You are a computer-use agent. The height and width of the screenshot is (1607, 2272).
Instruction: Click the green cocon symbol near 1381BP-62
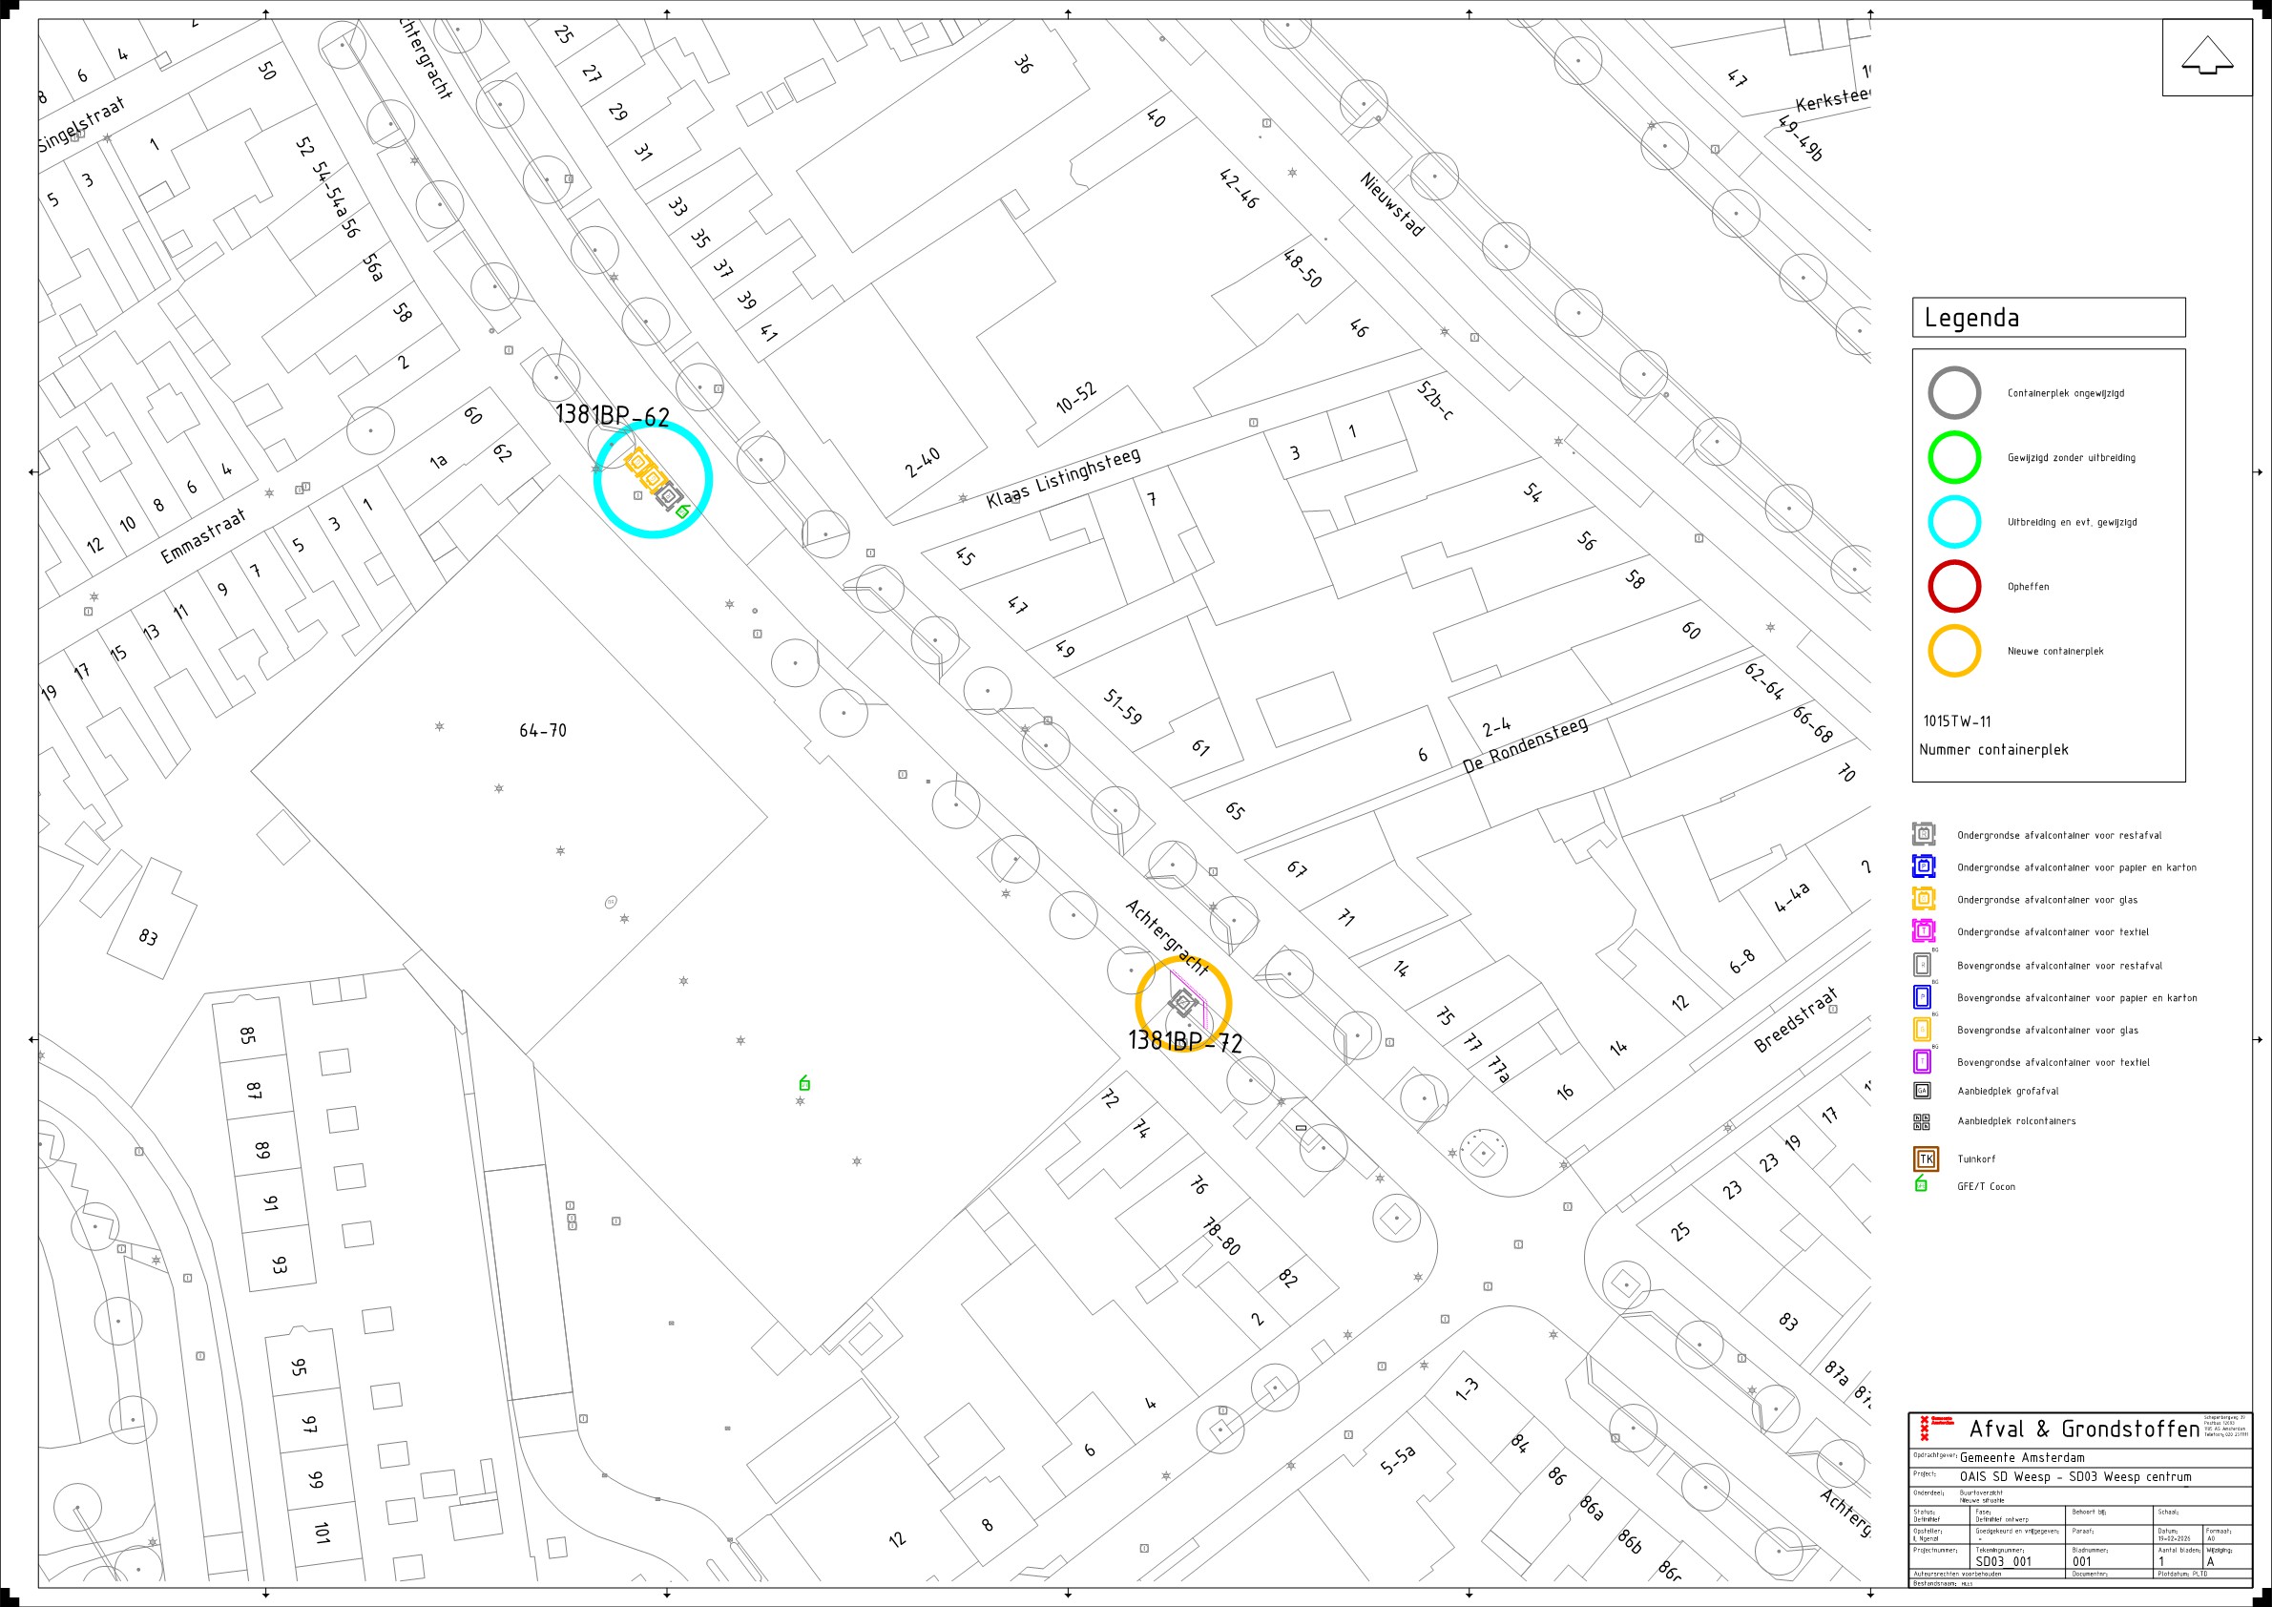pyautogui.click(x=682, y=511)
